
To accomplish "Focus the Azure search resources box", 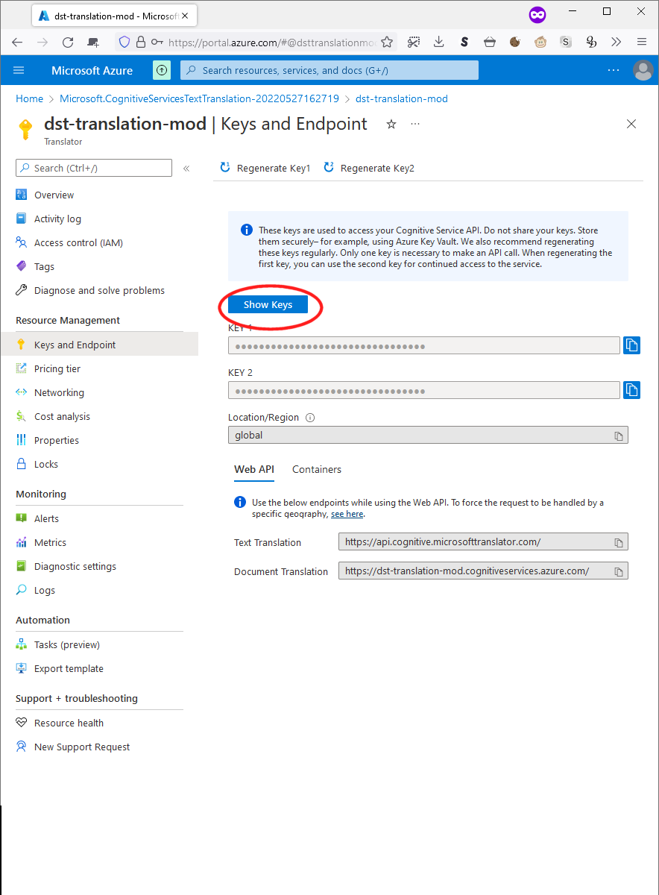I will (x=329, y=71).
